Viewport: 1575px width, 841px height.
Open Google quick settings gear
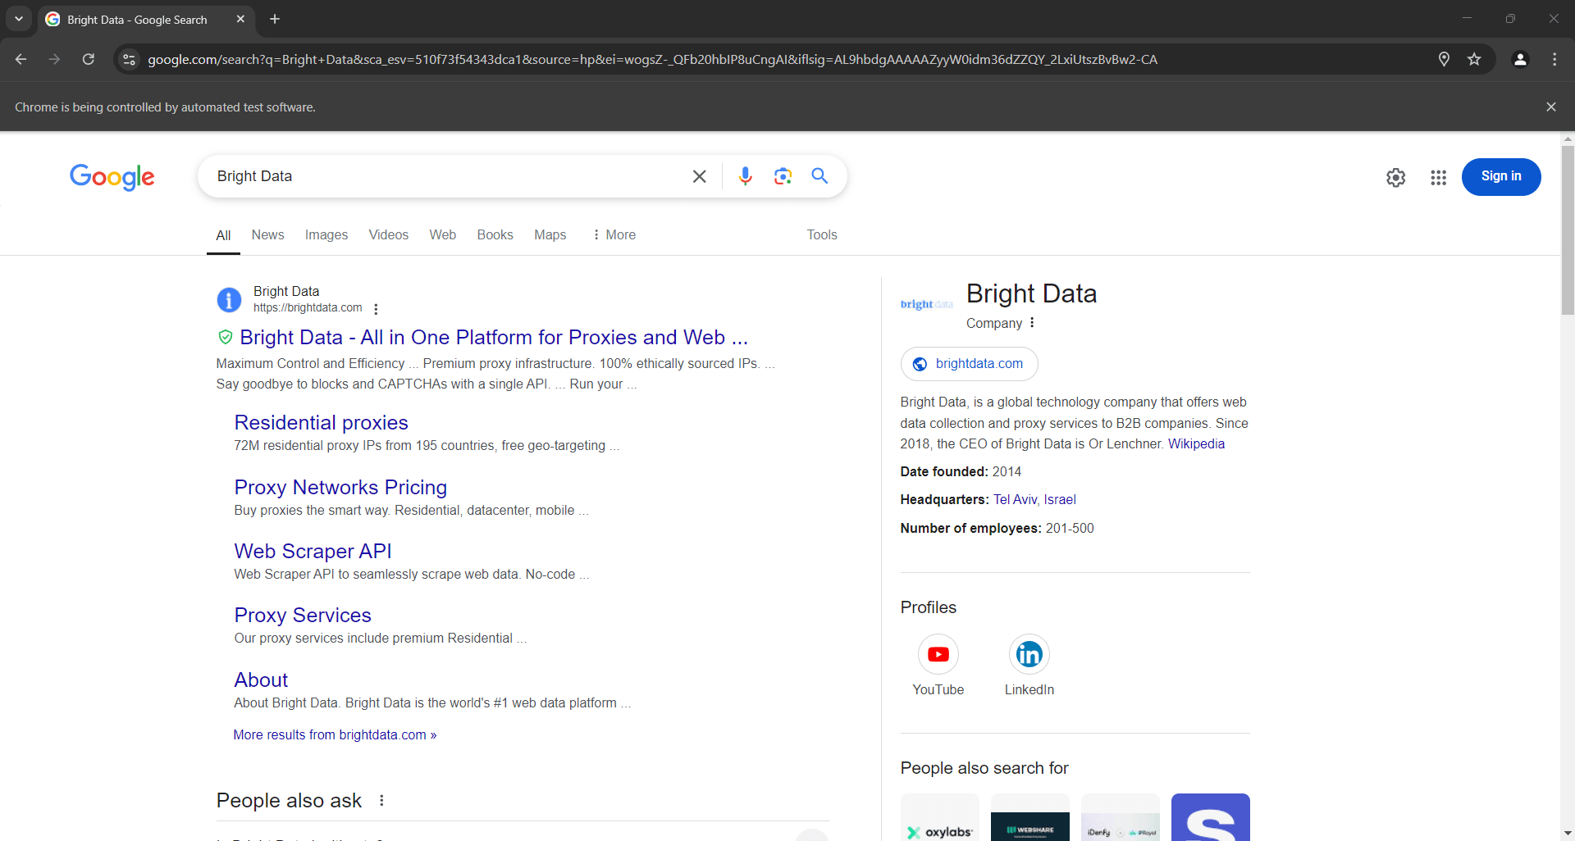(x=1395, y=177)
